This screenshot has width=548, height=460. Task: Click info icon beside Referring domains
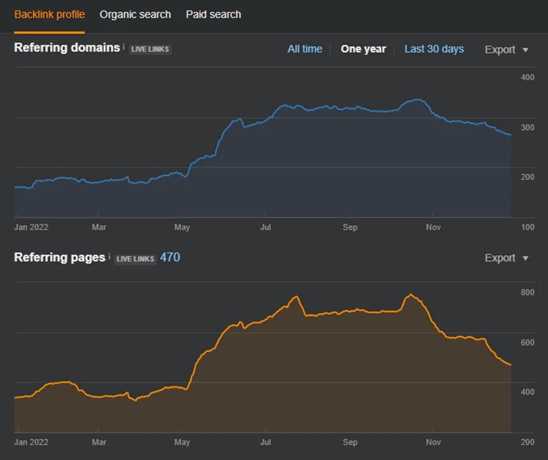(x=124, y=46)
